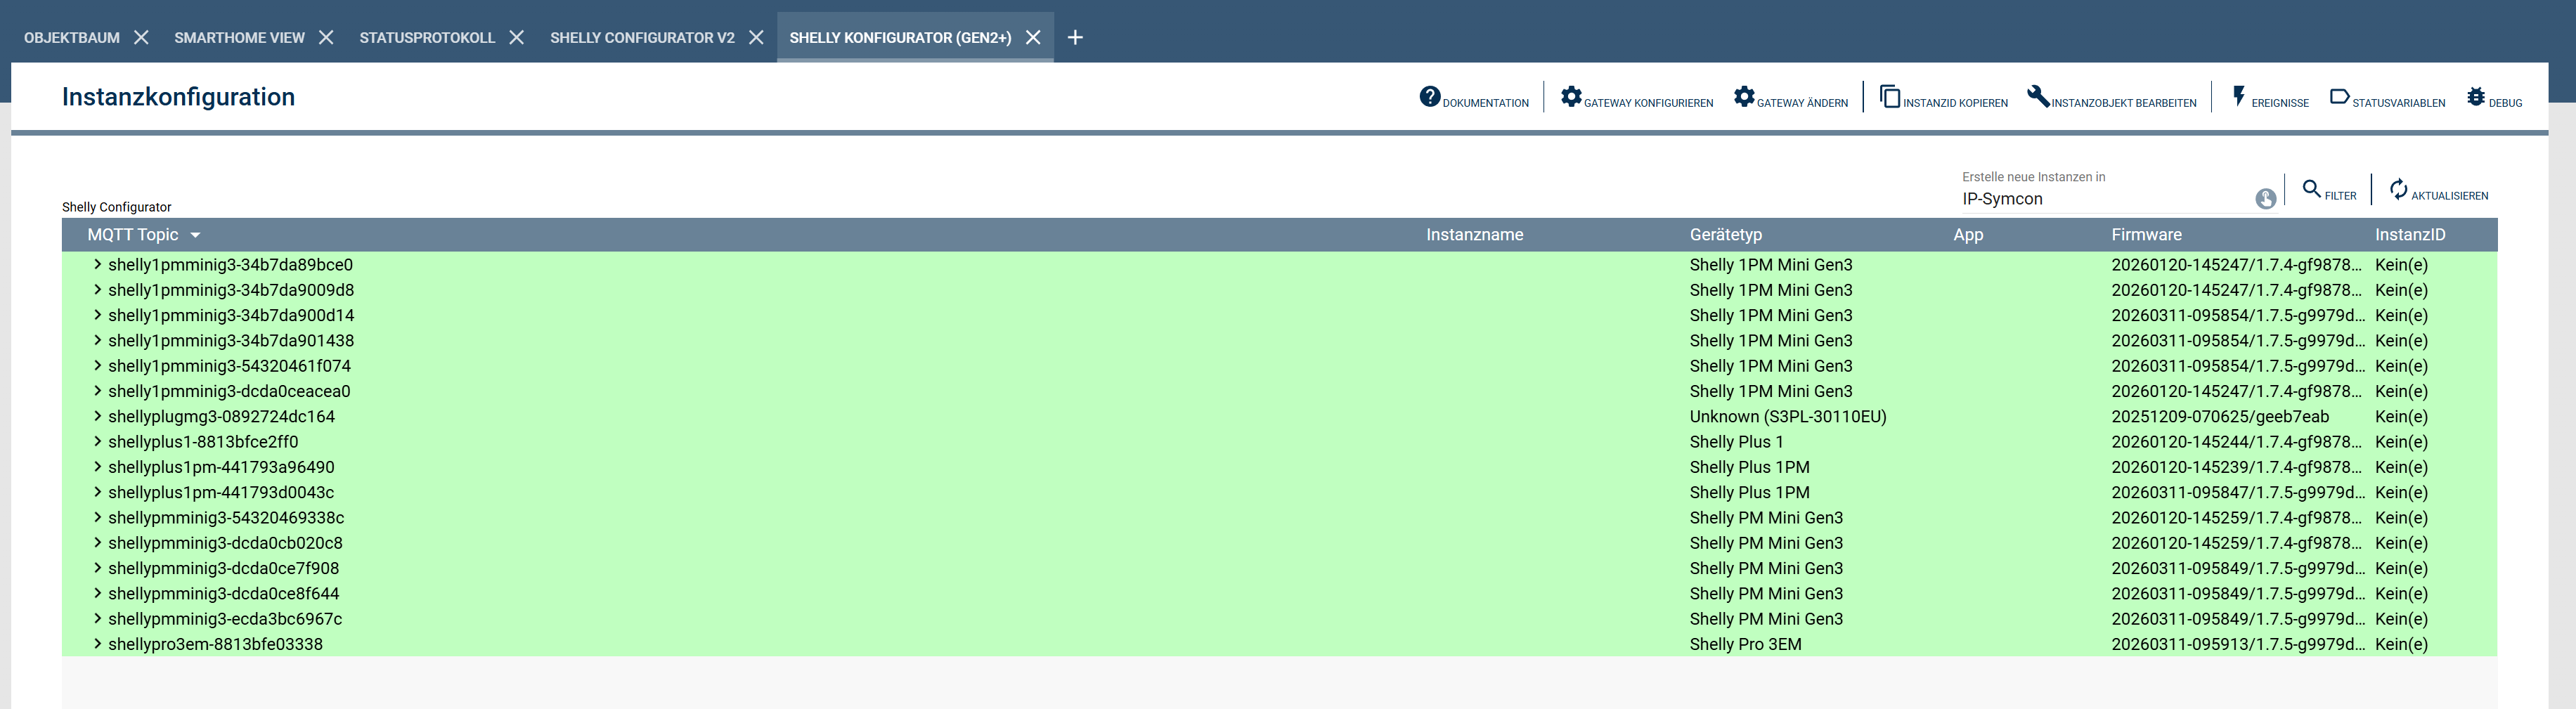Sort by the Firmware column header

(x=2146, y=235)
